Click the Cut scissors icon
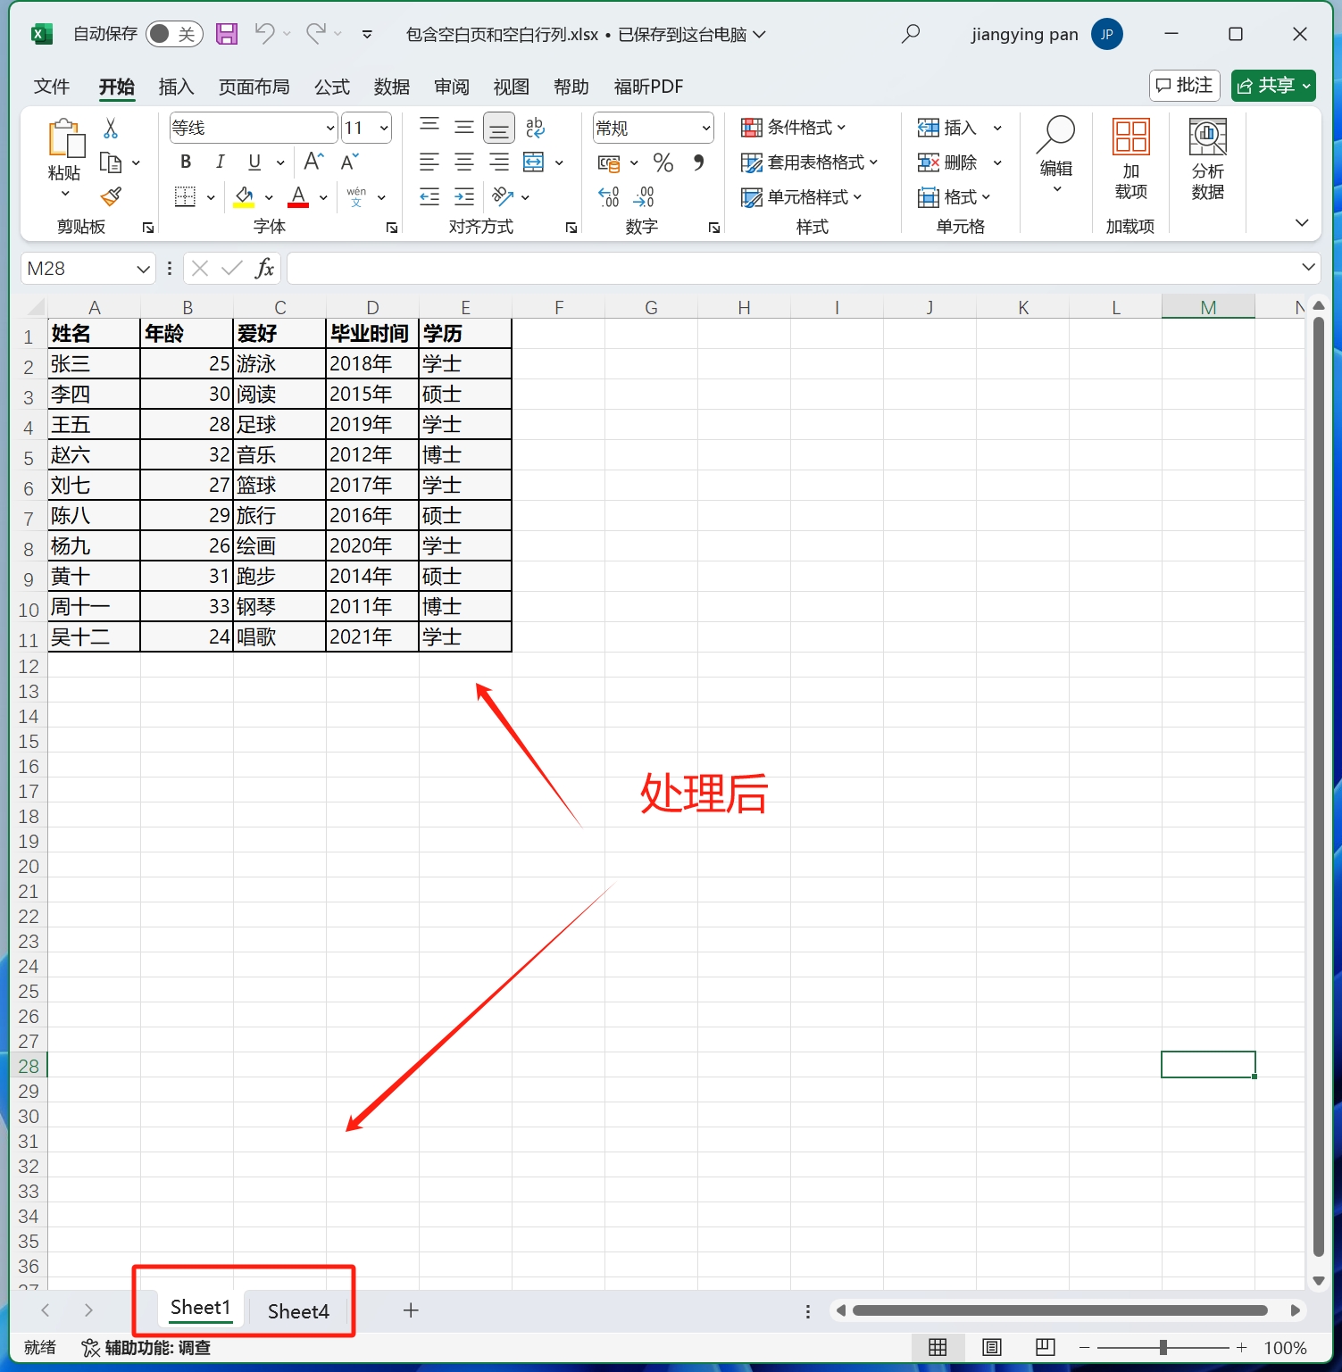 point(111,129)
